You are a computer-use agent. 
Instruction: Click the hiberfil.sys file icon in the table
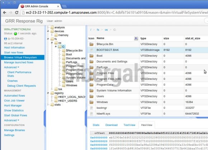tap(91, 113)
